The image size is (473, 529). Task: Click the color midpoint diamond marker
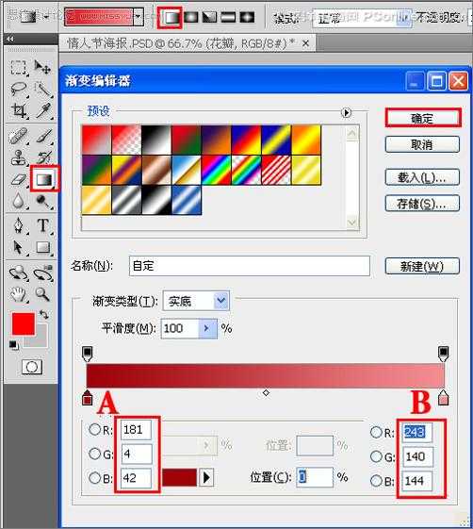266,392
